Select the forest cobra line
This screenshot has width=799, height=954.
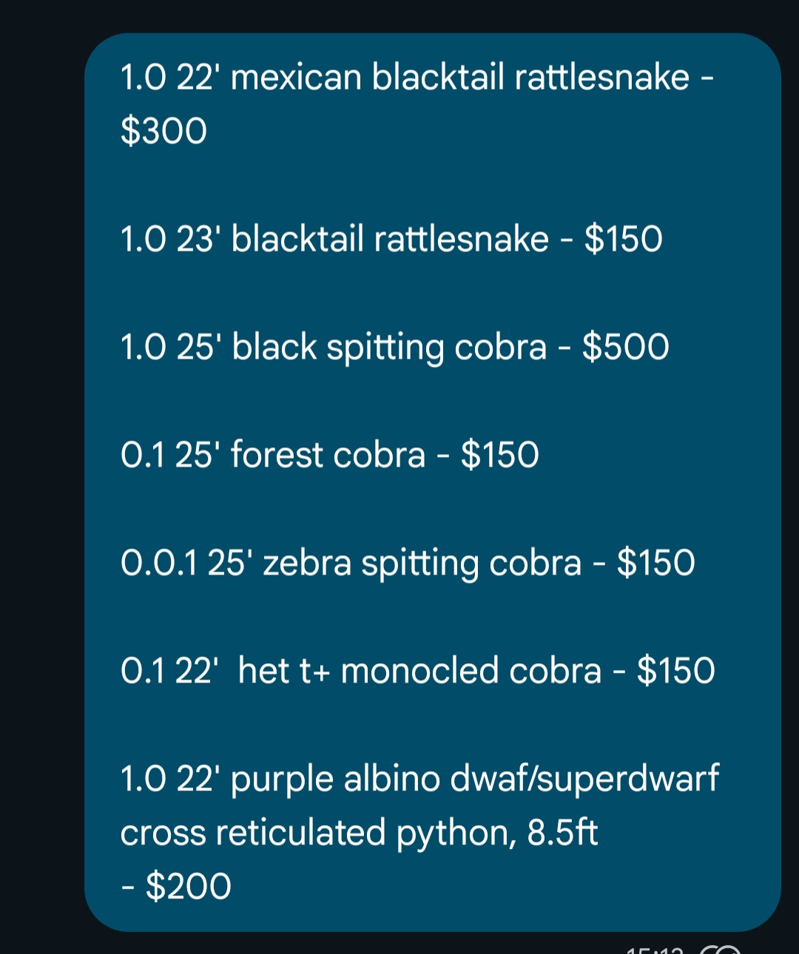[x=330, y=456]
